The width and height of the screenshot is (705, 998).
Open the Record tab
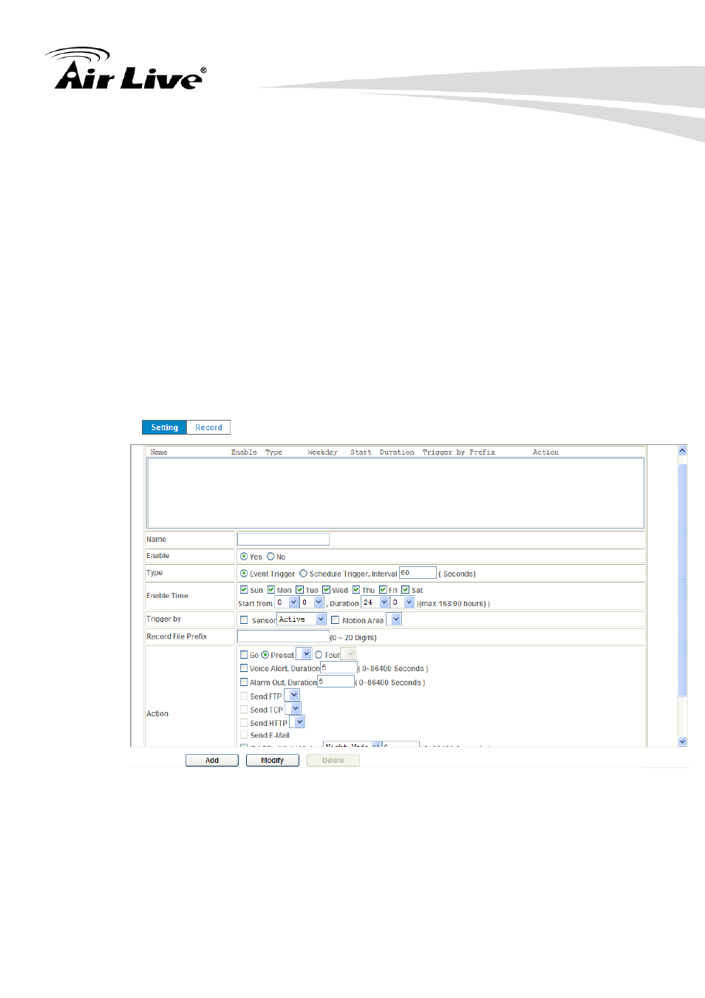[x=208, y=427]
